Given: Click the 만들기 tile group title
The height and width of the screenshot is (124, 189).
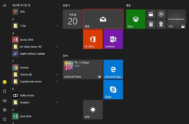Looking at the screenshot, I should coord(66,5).
